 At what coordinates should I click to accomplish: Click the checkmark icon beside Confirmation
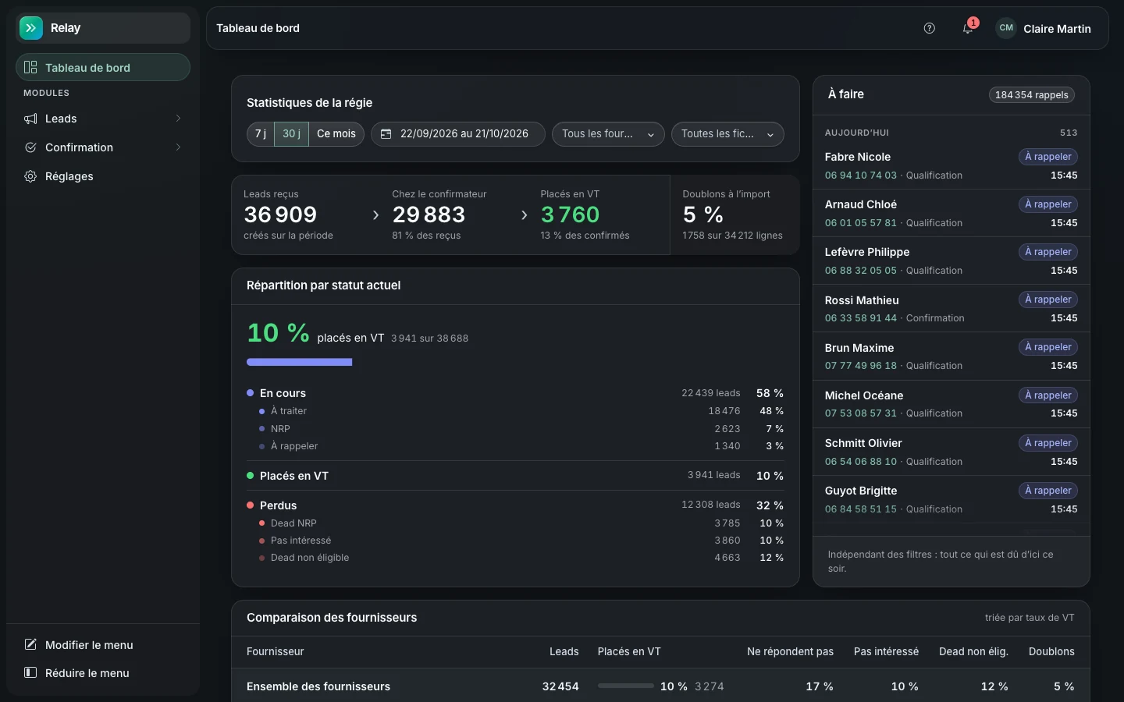coord(30,147)
